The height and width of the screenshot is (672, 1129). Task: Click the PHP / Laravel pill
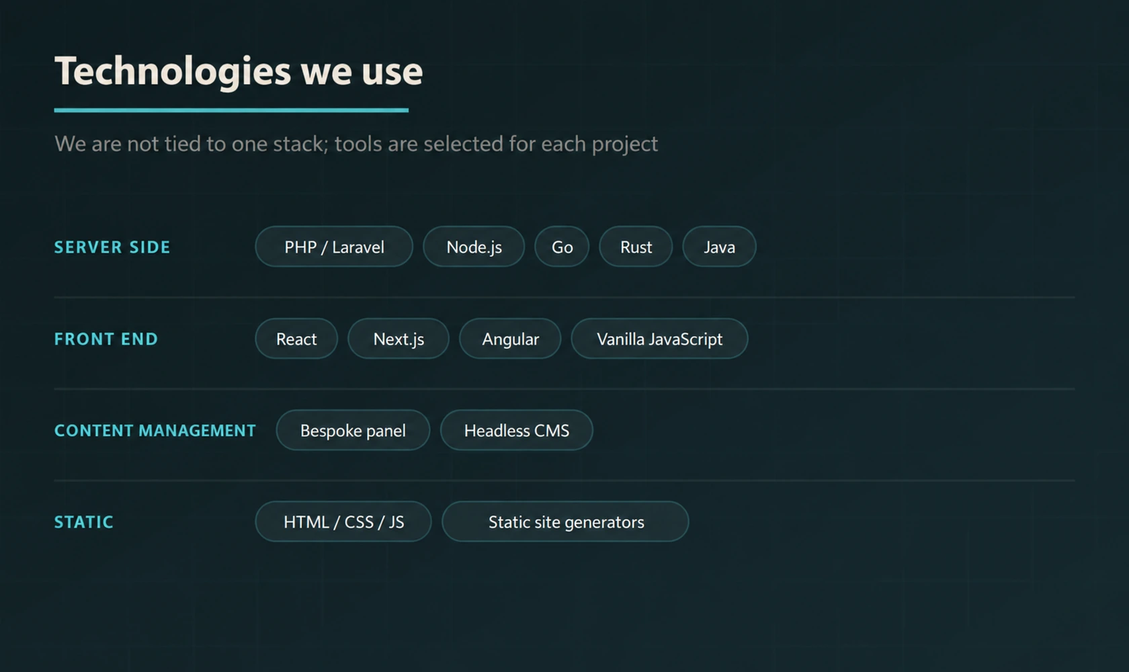coord(334,247)
